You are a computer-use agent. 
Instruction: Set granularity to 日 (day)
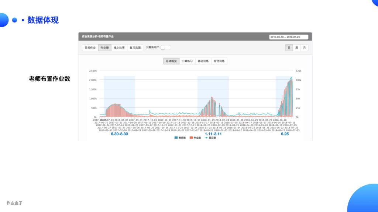(x=289, y=48)
